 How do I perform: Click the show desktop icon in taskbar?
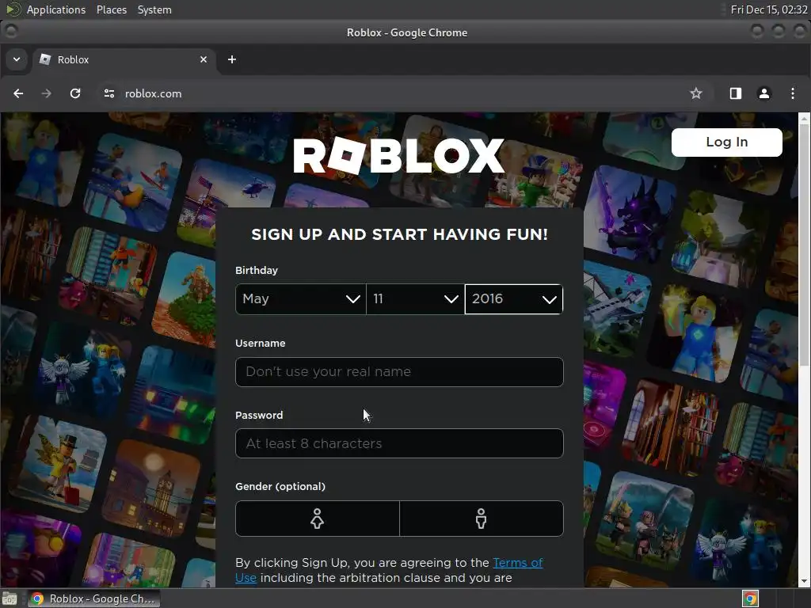coord(10,598)
